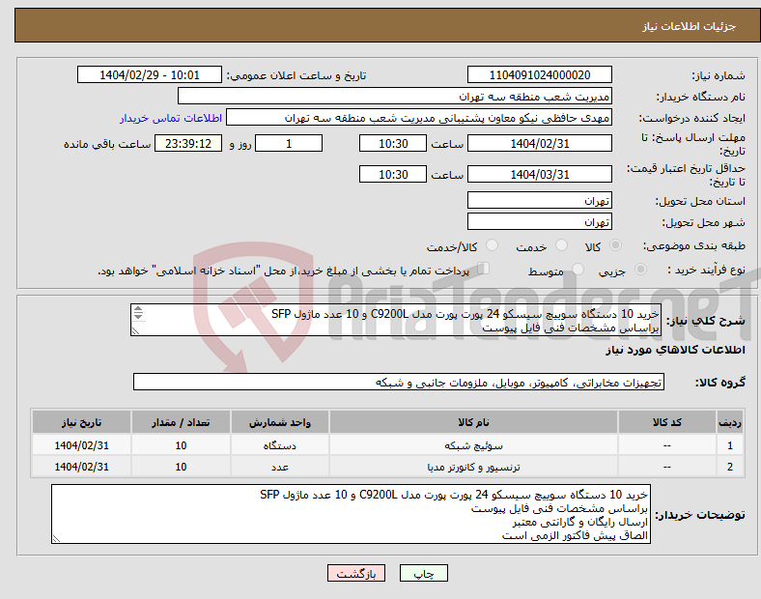
Task: Click the remaining time field 23:39:12
Action: click(x=188, y=144)
